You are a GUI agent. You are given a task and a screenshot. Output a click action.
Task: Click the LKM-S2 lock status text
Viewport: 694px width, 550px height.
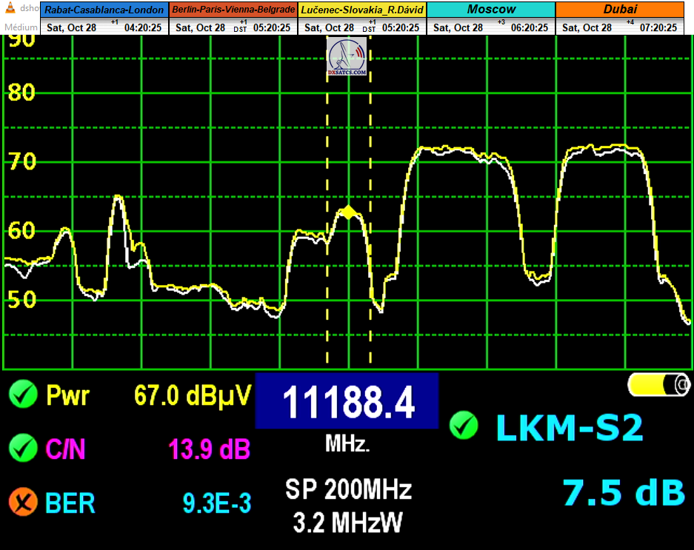tap(568, 428)
